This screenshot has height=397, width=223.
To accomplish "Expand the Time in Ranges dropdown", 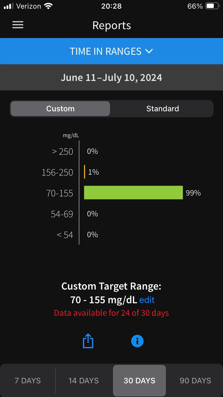I will (x=106, y=51).
